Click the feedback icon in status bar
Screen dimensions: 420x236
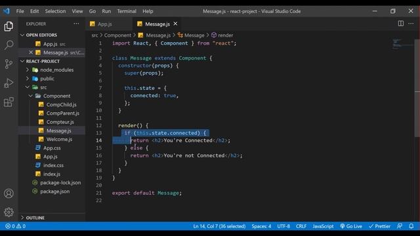coord(400,226)
